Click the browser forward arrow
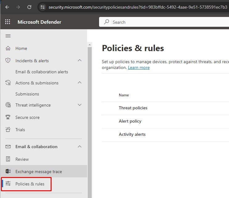Viewport: 229px width, 198px height. [x=18, y=7]
